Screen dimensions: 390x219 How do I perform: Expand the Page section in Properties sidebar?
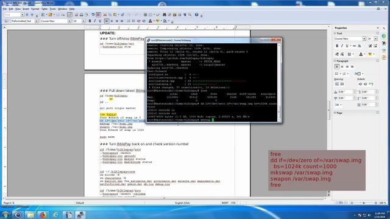335,113
